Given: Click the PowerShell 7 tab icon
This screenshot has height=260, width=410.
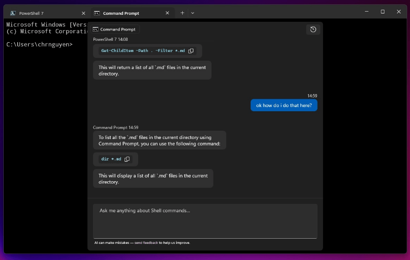Looking at the screenshot, I should pos(13,13).
